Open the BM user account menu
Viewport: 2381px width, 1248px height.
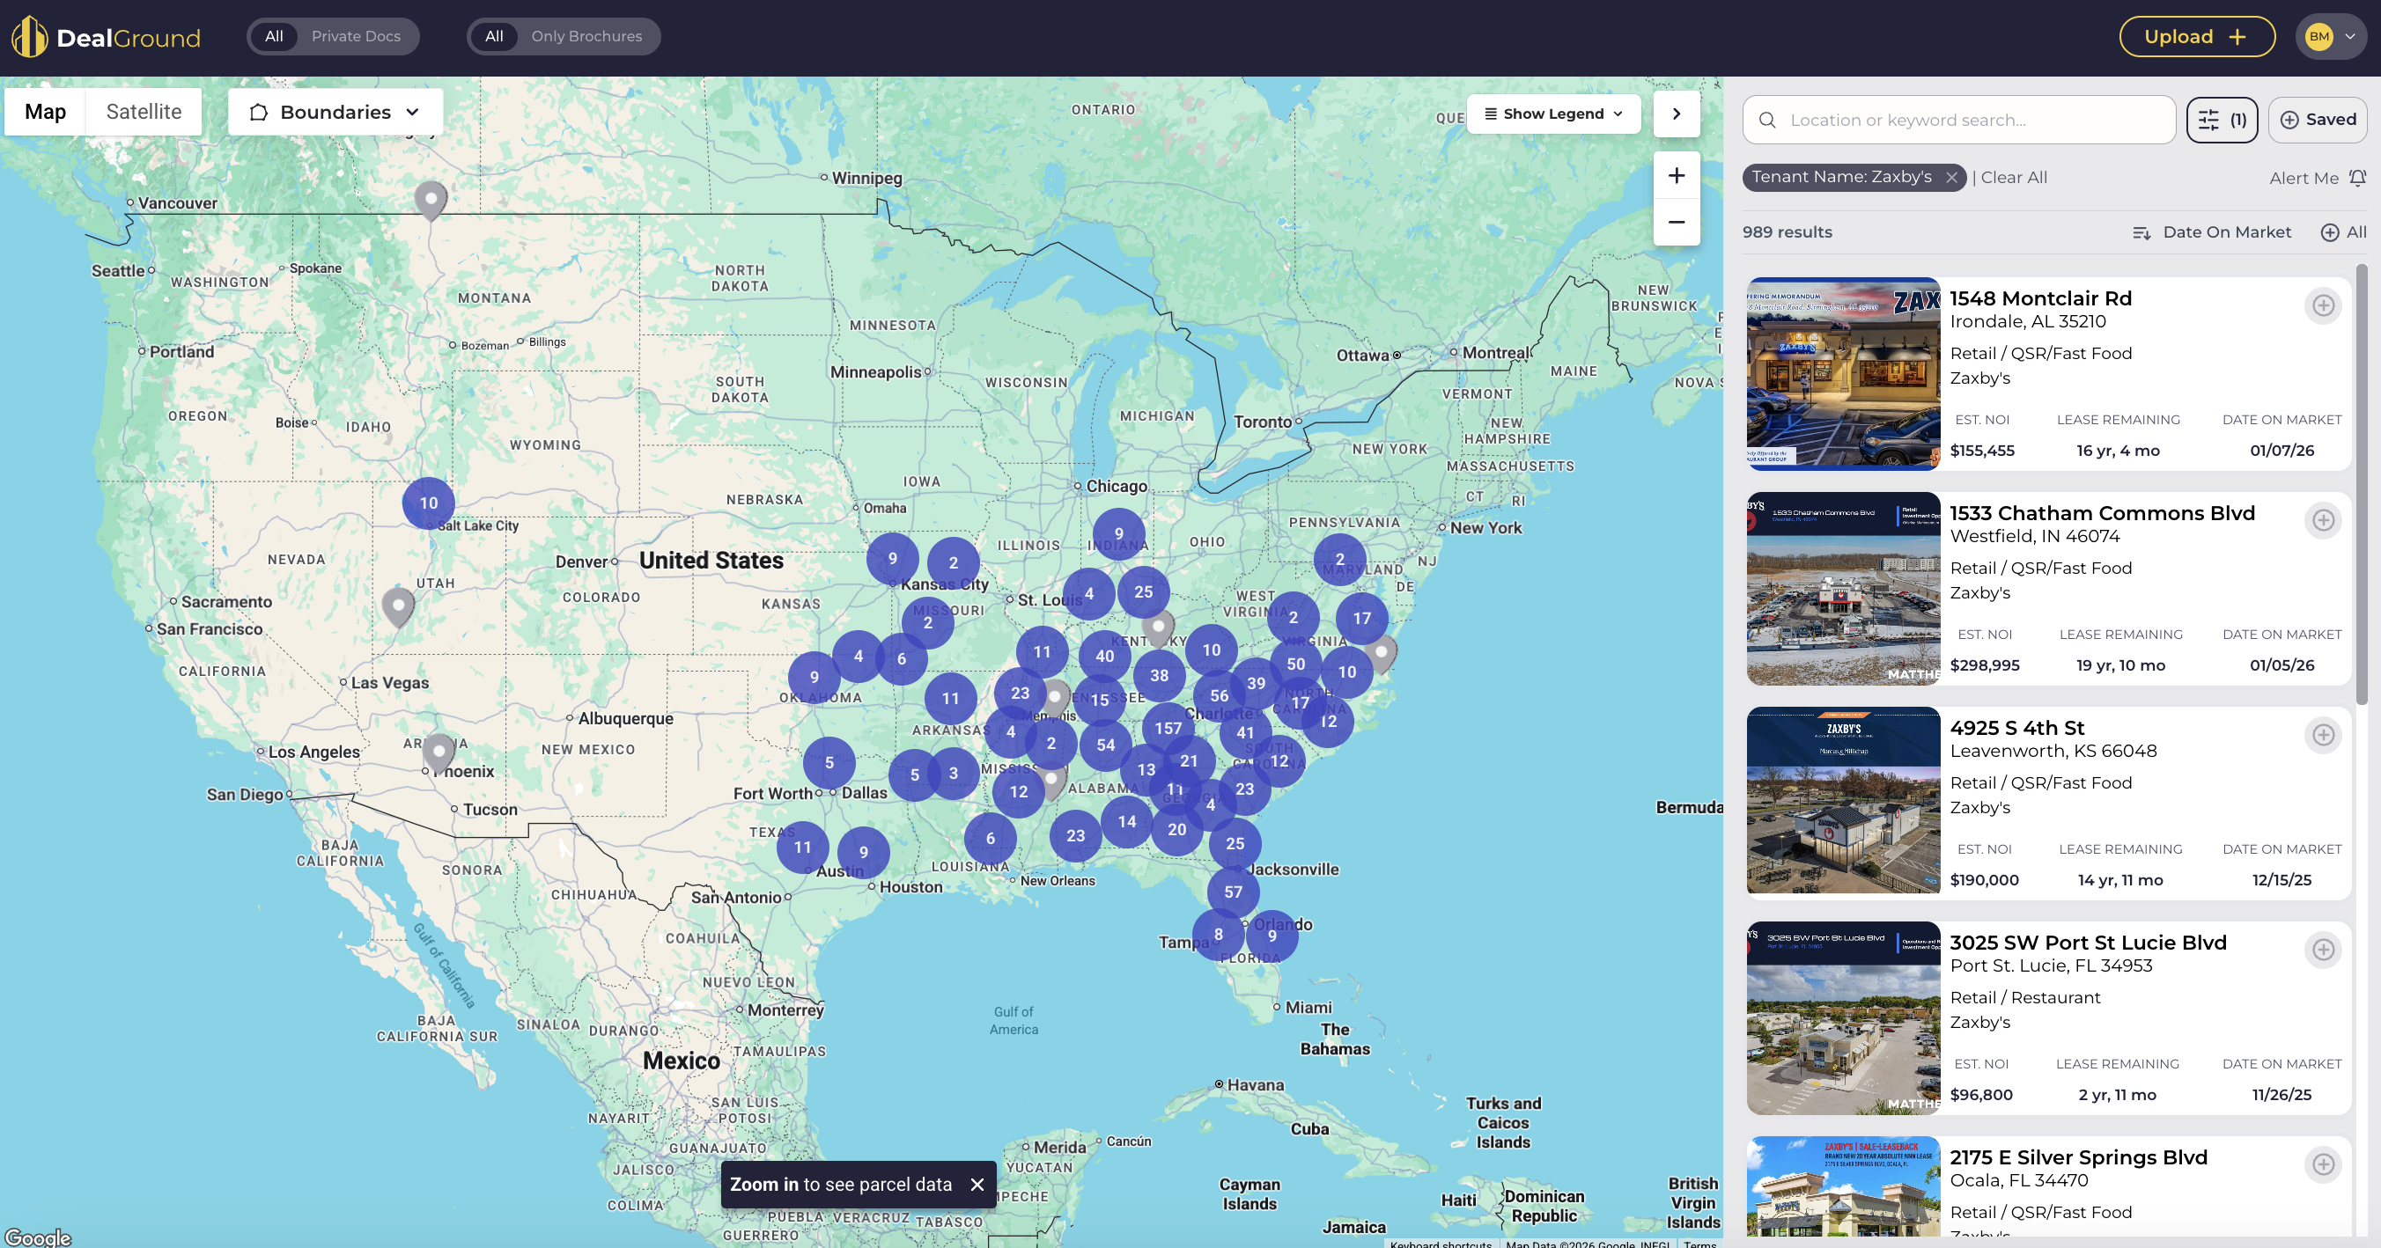coord(2330,37)
